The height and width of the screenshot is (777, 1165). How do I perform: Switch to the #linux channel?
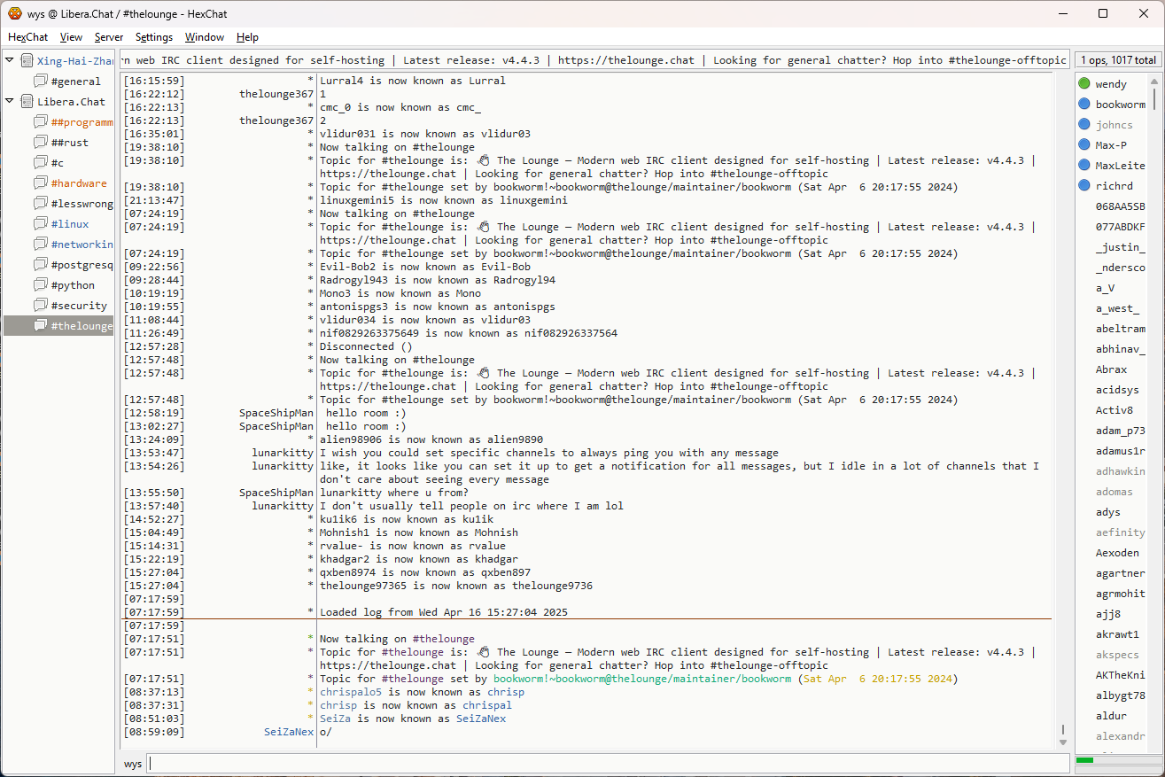click(69, 224)
